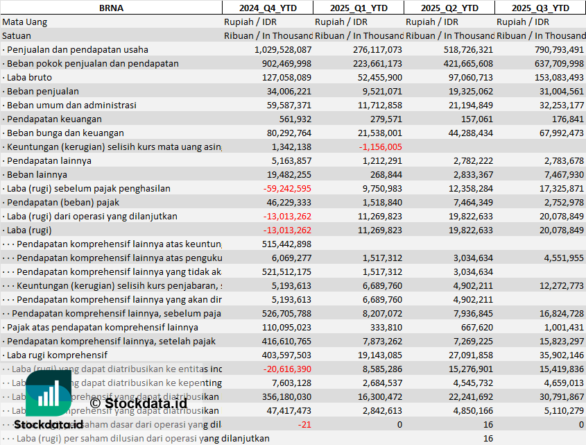
Task: Select the value 5,110,279
Action: (564, 410)
